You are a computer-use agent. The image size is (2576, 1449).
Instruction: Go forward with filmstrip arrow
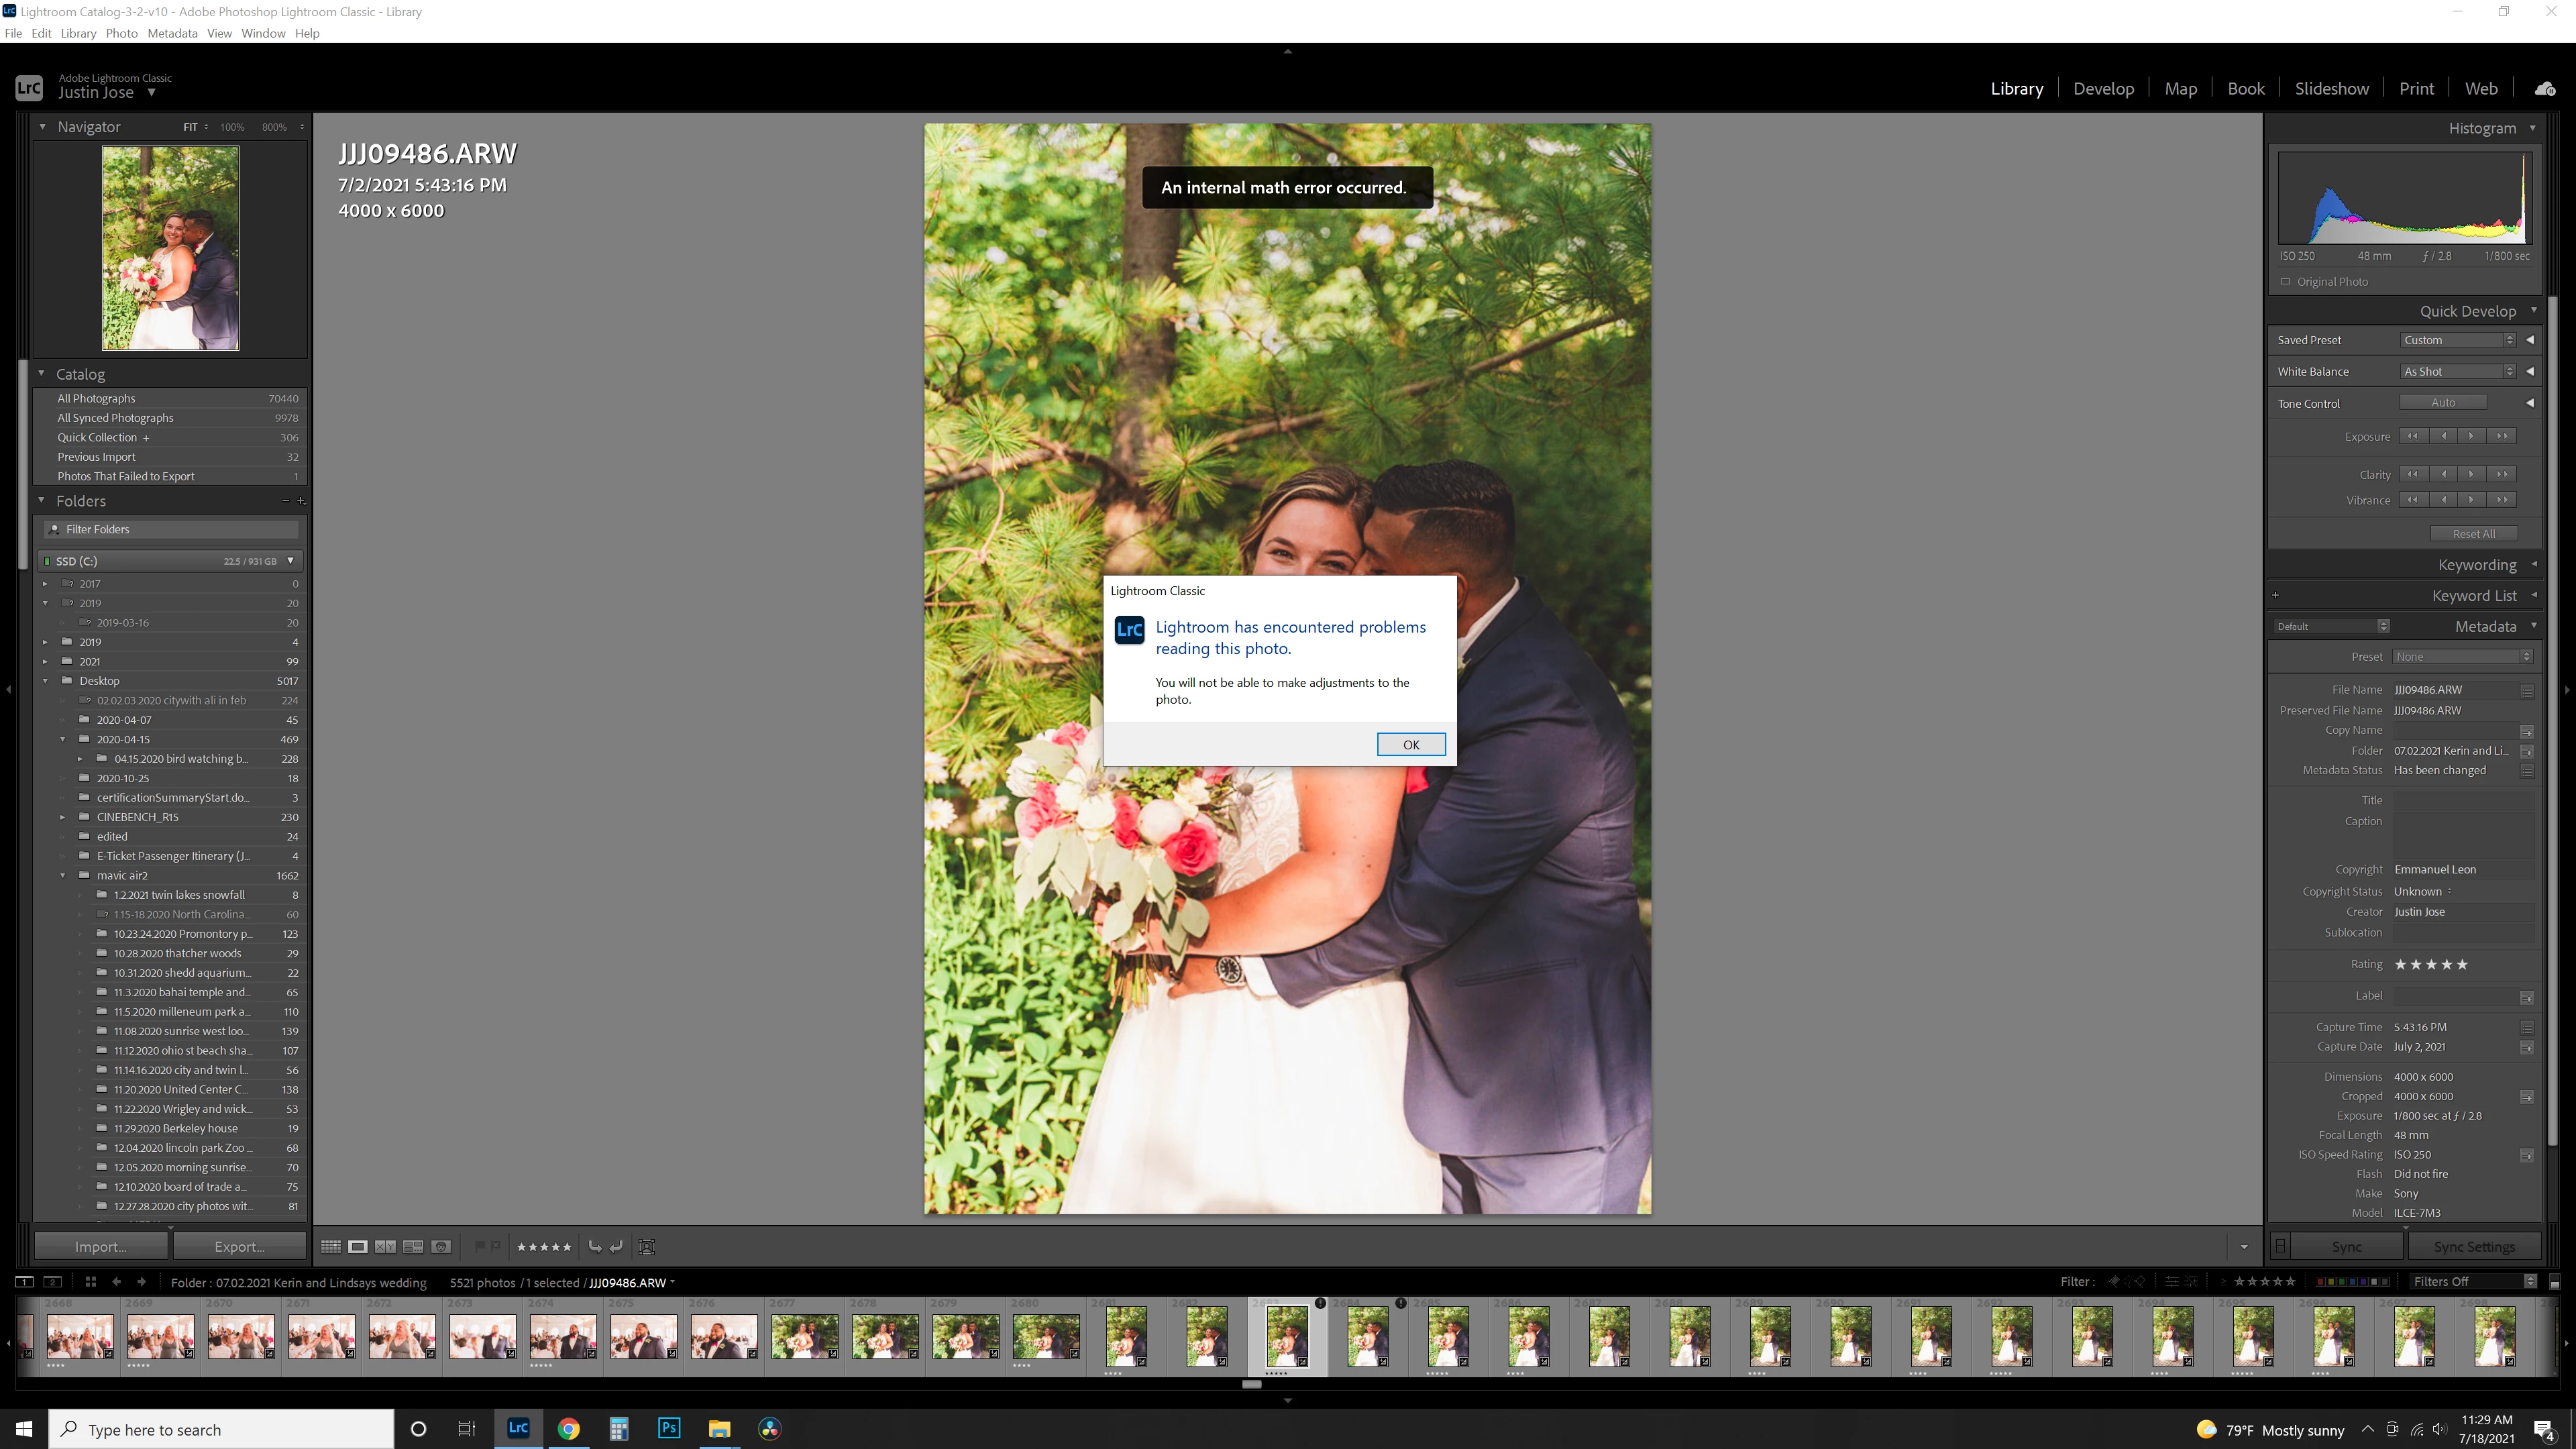141,1282
